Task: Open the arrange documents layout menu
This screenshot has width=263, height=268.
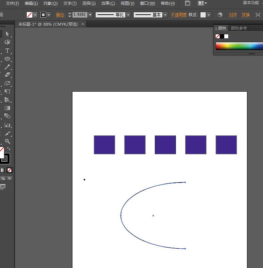Action: point(202,3)
